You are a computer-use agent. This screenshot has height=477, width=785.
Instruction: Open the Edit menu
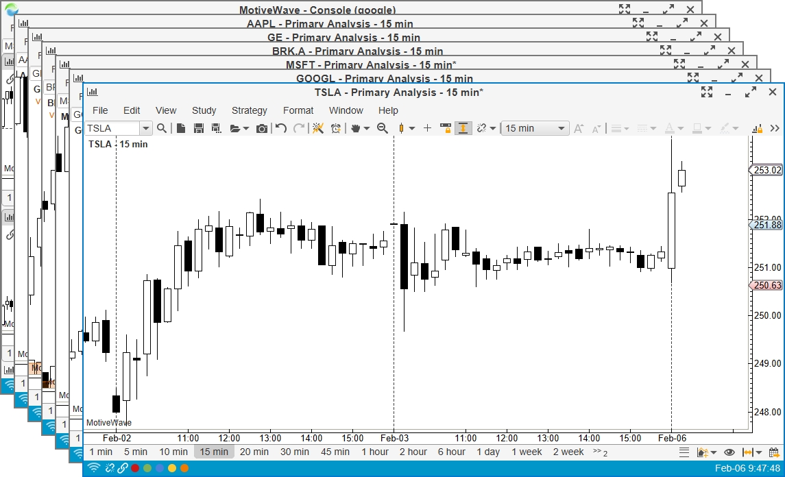pyautogui.click(x=132, y=110)
